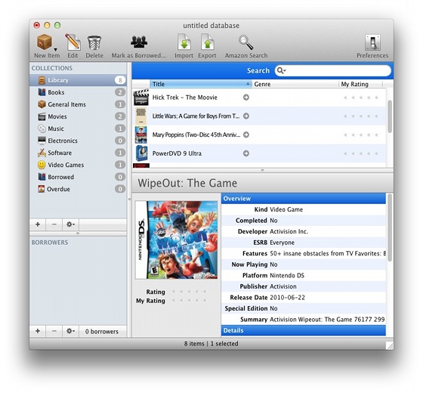The height and width of the screenshot is (393, 423).
Task: Select the Books collection
Action: (x=78, y=92)
